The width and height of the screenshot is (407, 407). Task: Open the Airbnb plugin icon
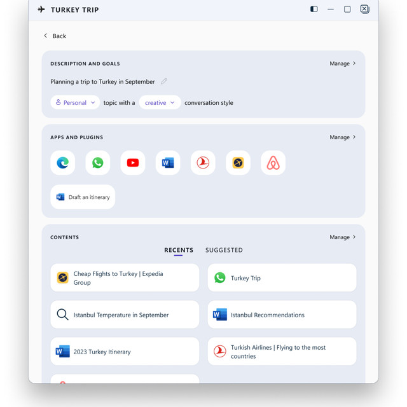click(x=273, y=163)
